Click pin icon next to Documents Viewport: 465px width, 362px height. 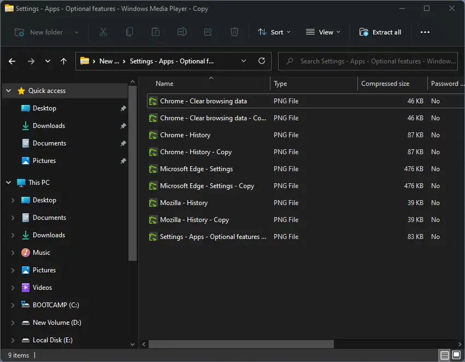click(x=123, y=143)
